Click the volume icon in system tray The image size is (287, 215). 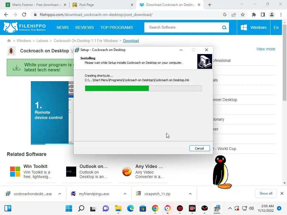[251, 208]
